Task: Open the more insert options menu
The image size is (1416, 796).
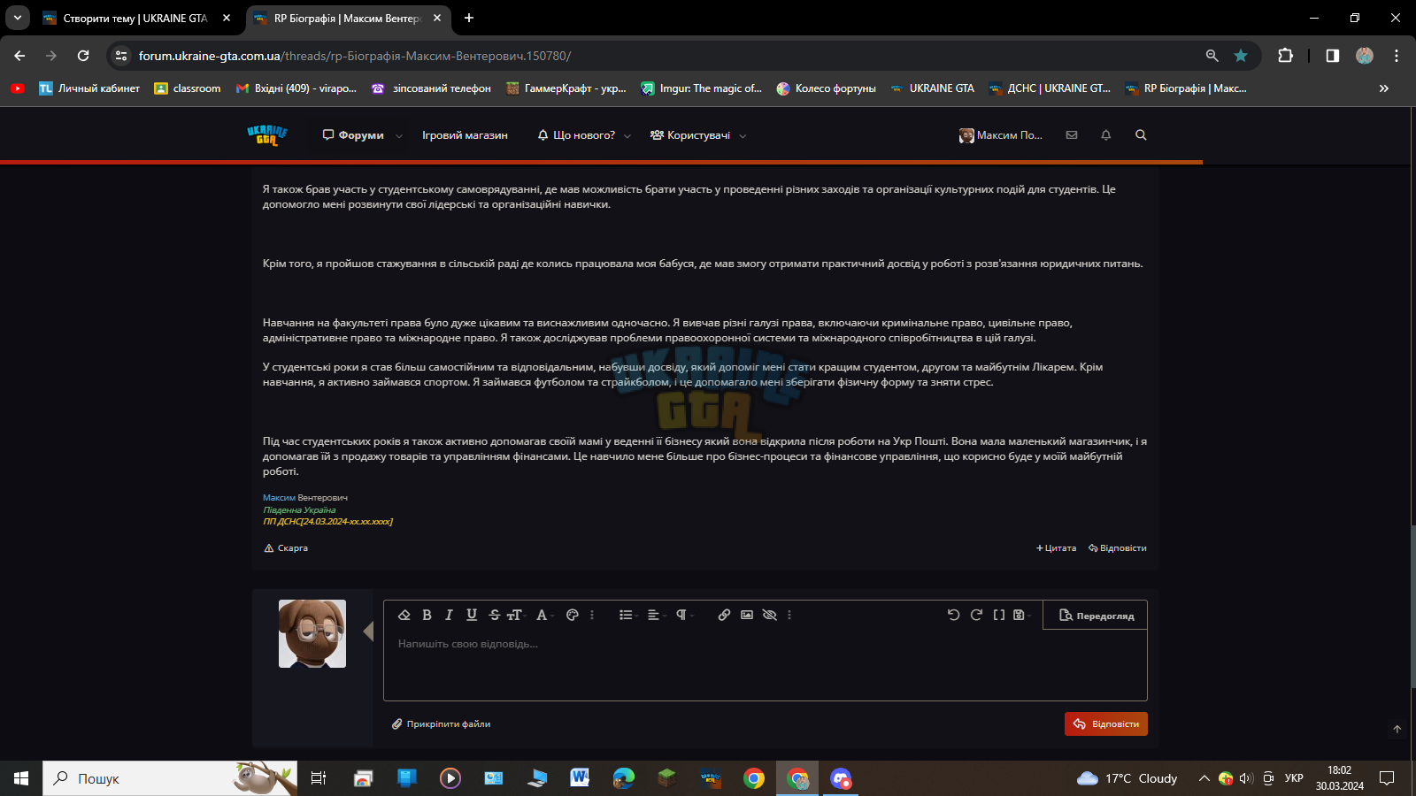Action: click(x=789, y=615)
